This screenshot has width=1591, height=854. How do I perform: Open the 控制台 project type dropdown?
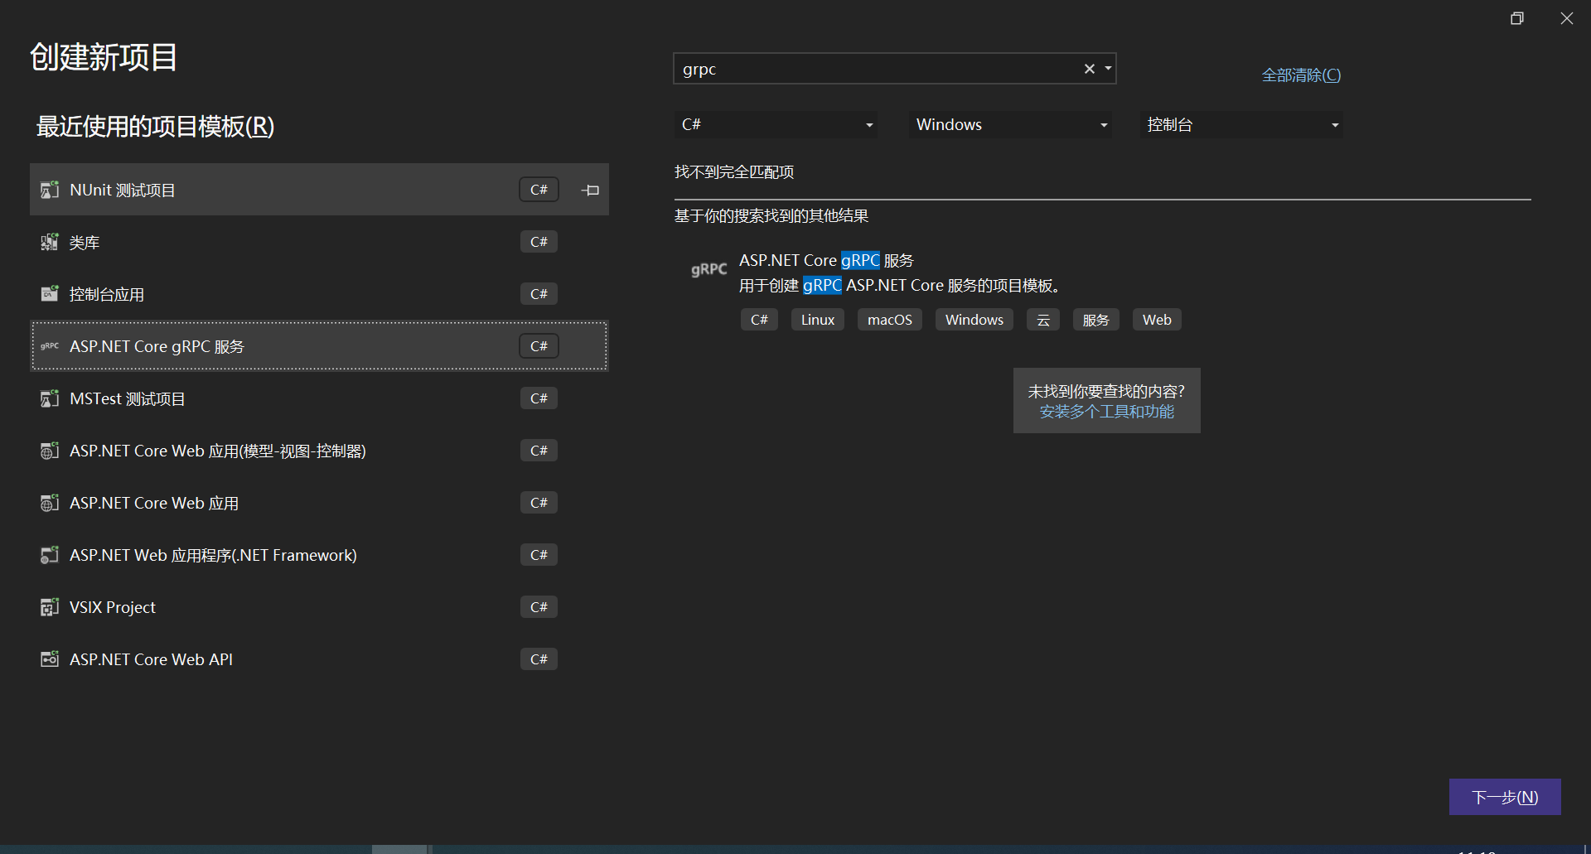(1242, 124)
